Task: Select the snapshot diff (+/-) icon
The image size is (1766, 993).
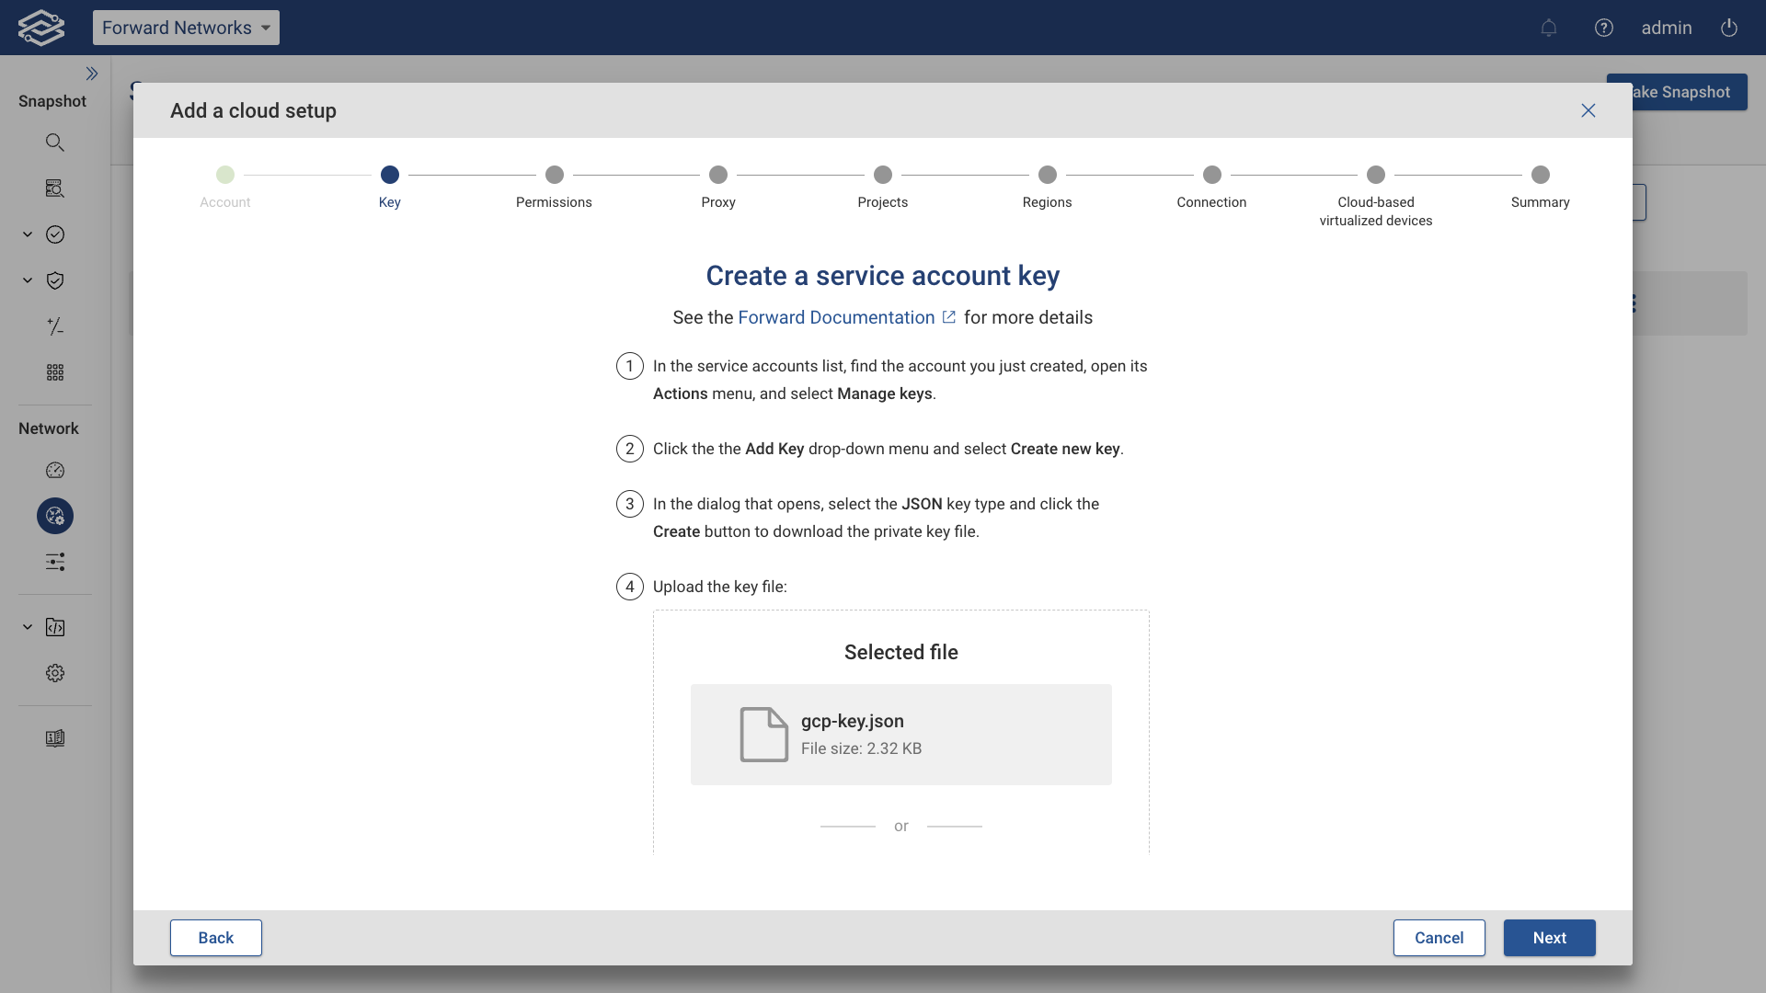Action: click(x=55, y=326)
